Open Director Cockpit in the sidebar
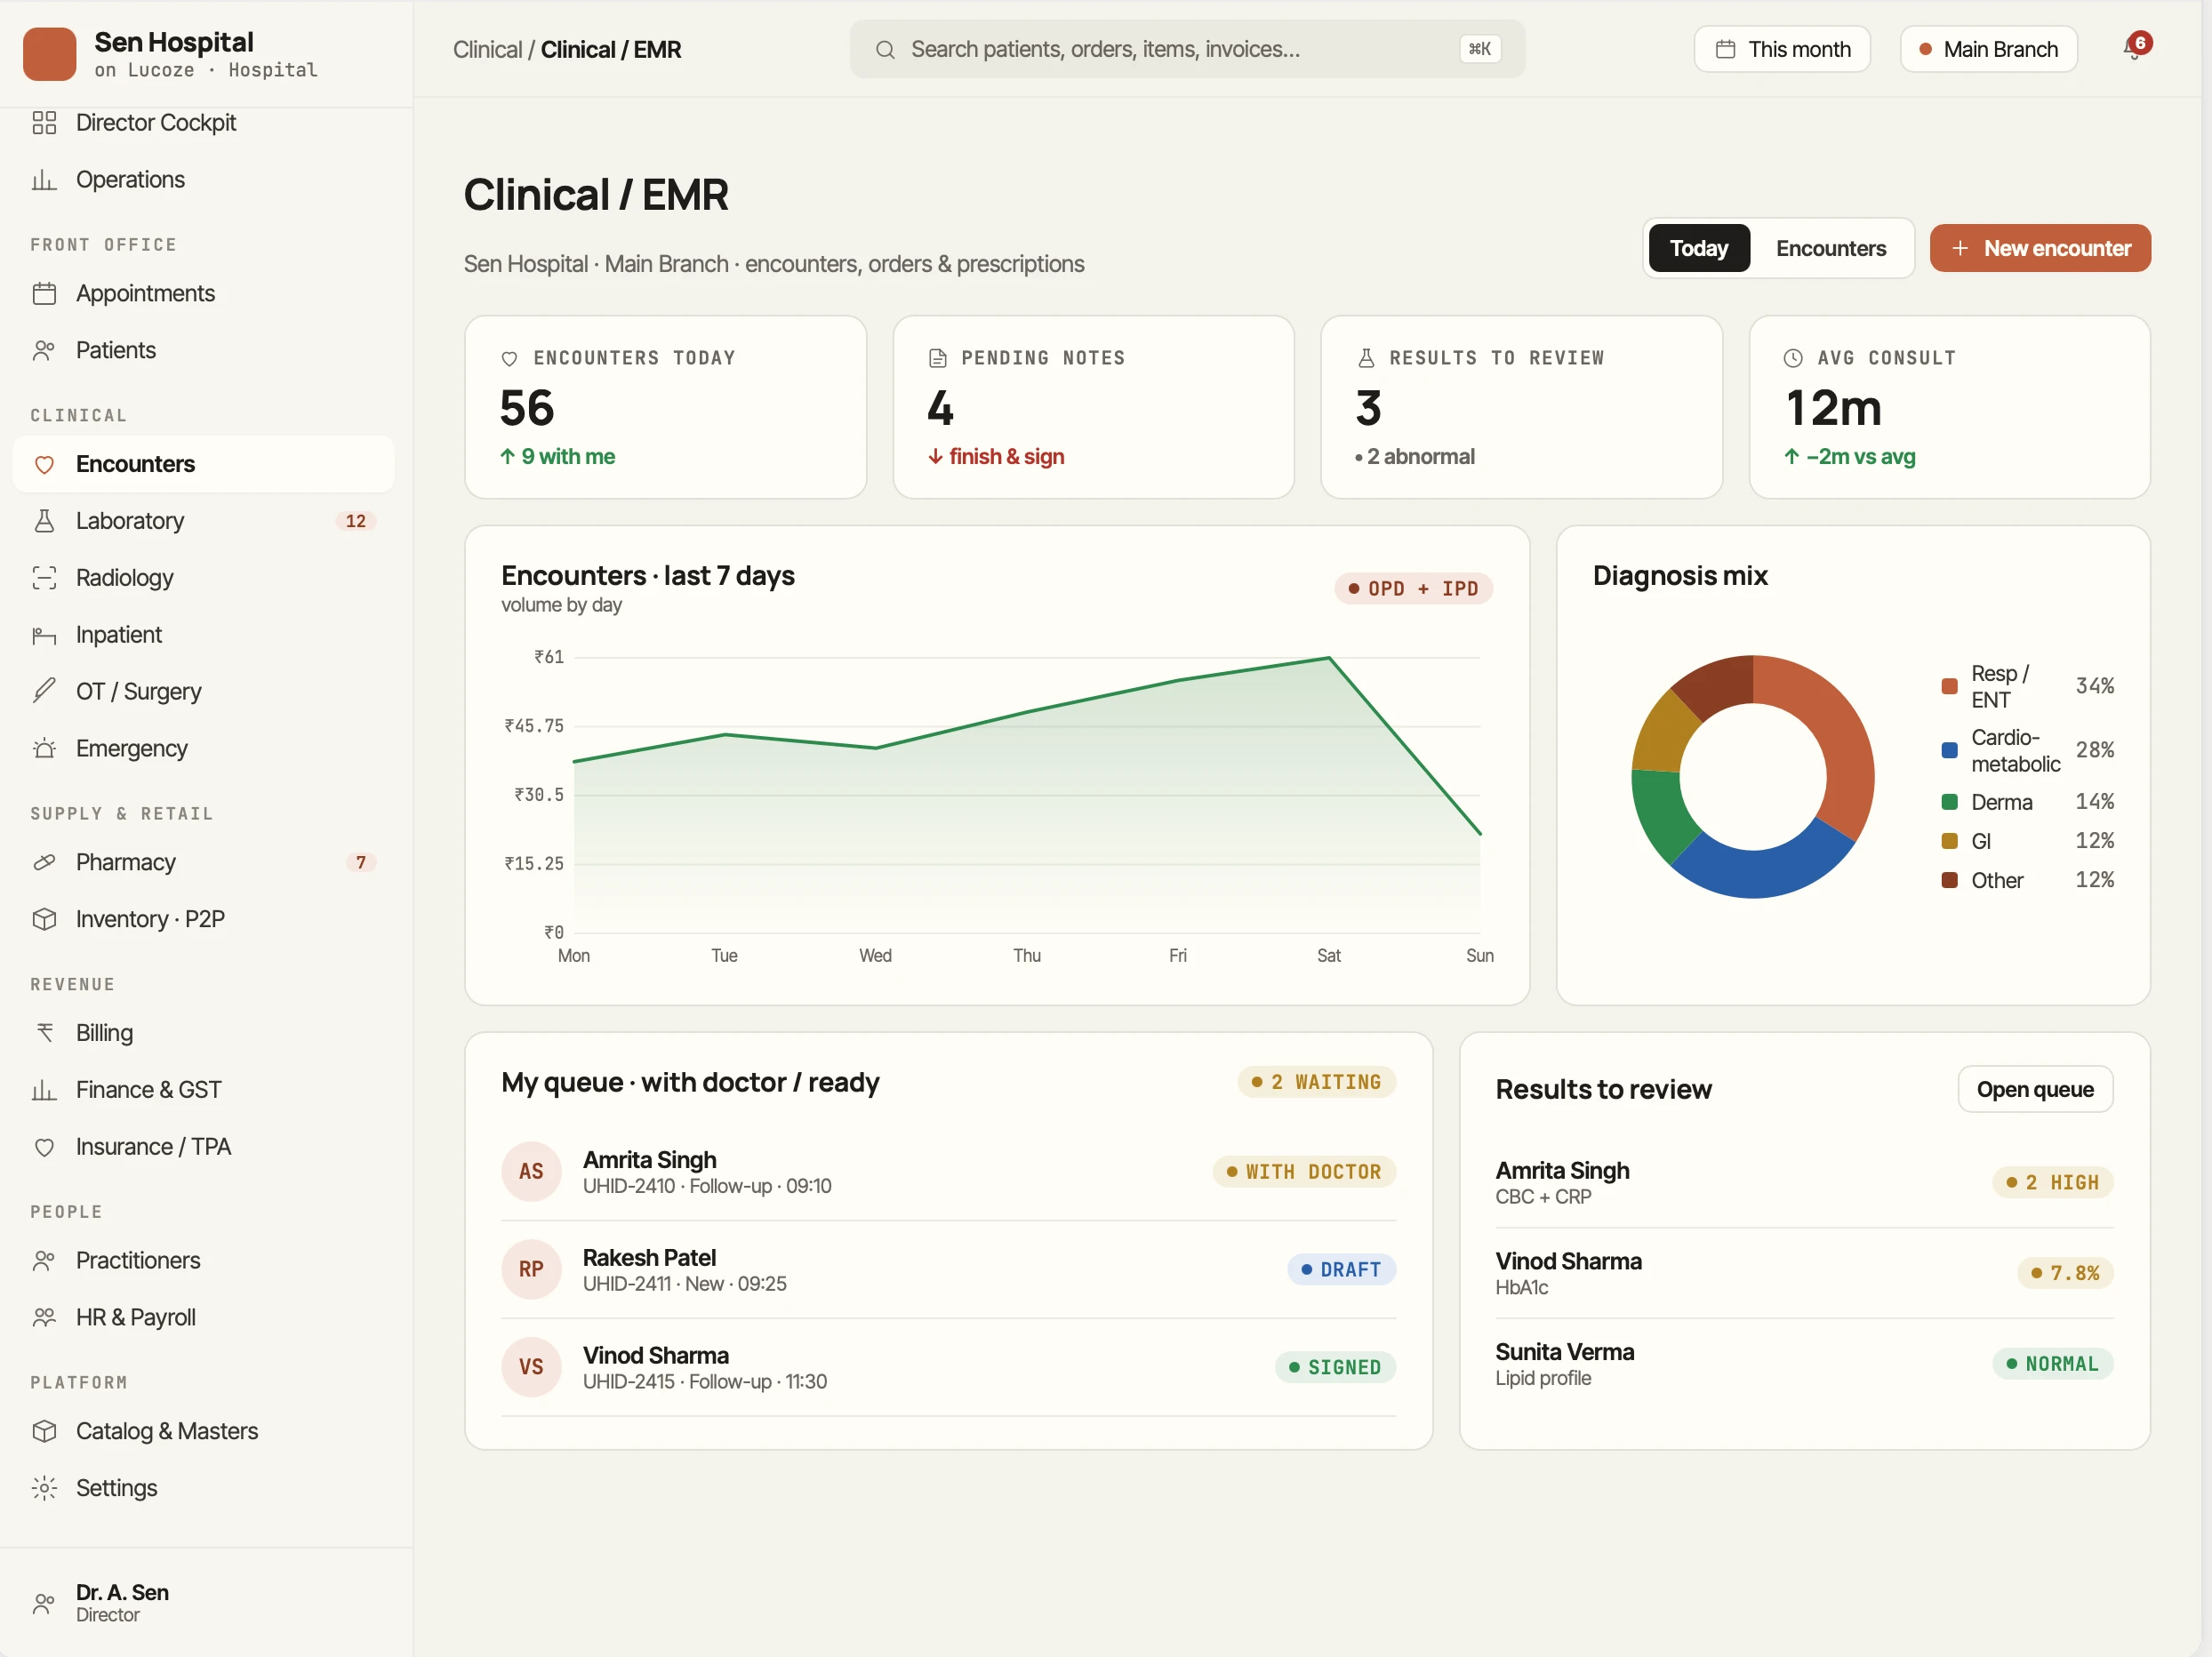Screen dimensions: 2212x1657 204,123
